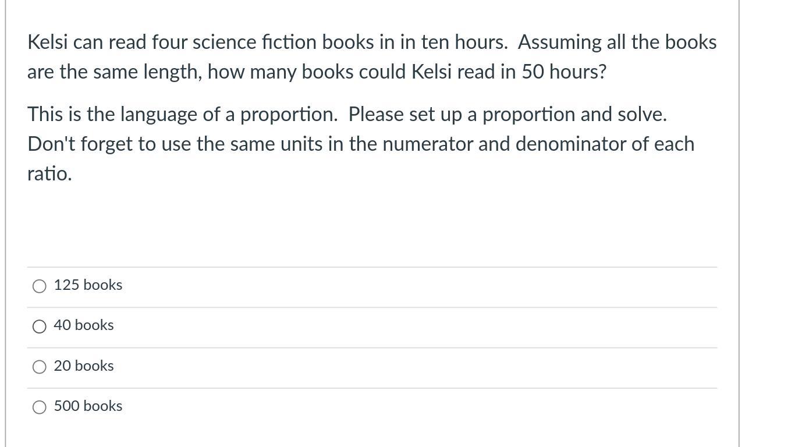Click the "40 books" answer label

(x=84, y=325)
